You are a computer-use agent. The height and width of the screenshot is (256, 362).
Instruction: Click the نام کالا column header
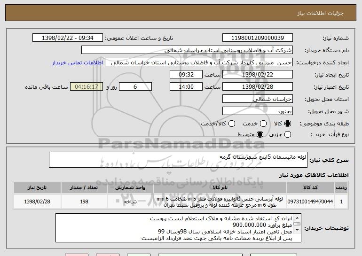[220, 187]
